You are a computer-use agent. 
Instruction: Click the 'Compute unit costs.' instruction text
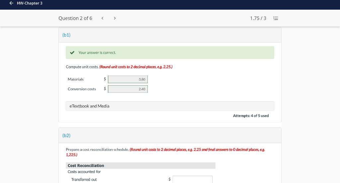pos(82,67)
